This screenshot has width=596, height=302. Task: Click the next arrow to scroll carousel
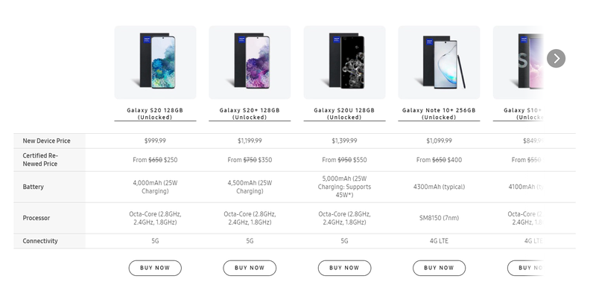pyautogui.click(x=556, y=58)
